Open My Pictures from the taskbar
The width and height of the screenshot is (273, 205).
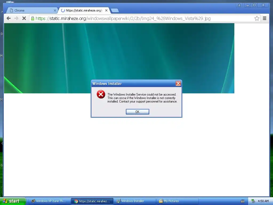pyautogui.click(x=177, y=201)
